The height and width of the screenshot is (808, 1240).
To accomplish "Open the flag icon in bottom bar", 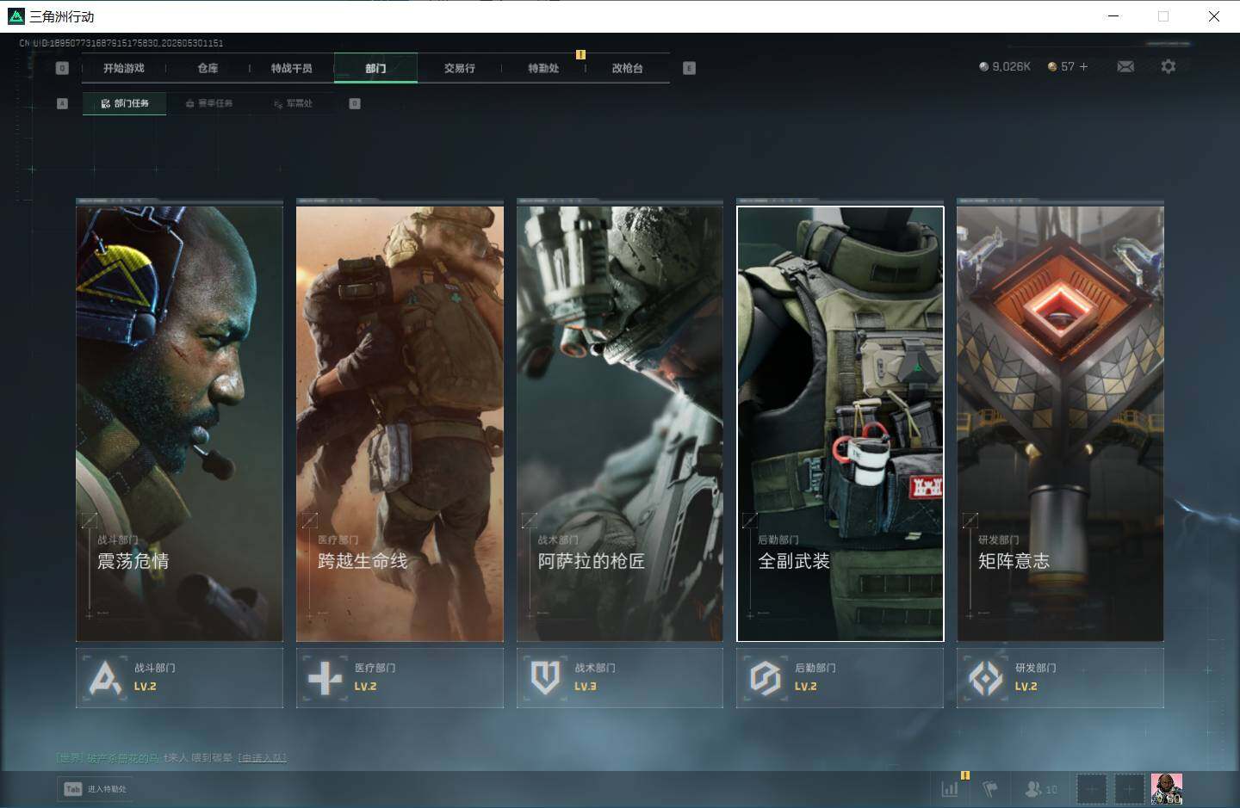I will point(990,788).
